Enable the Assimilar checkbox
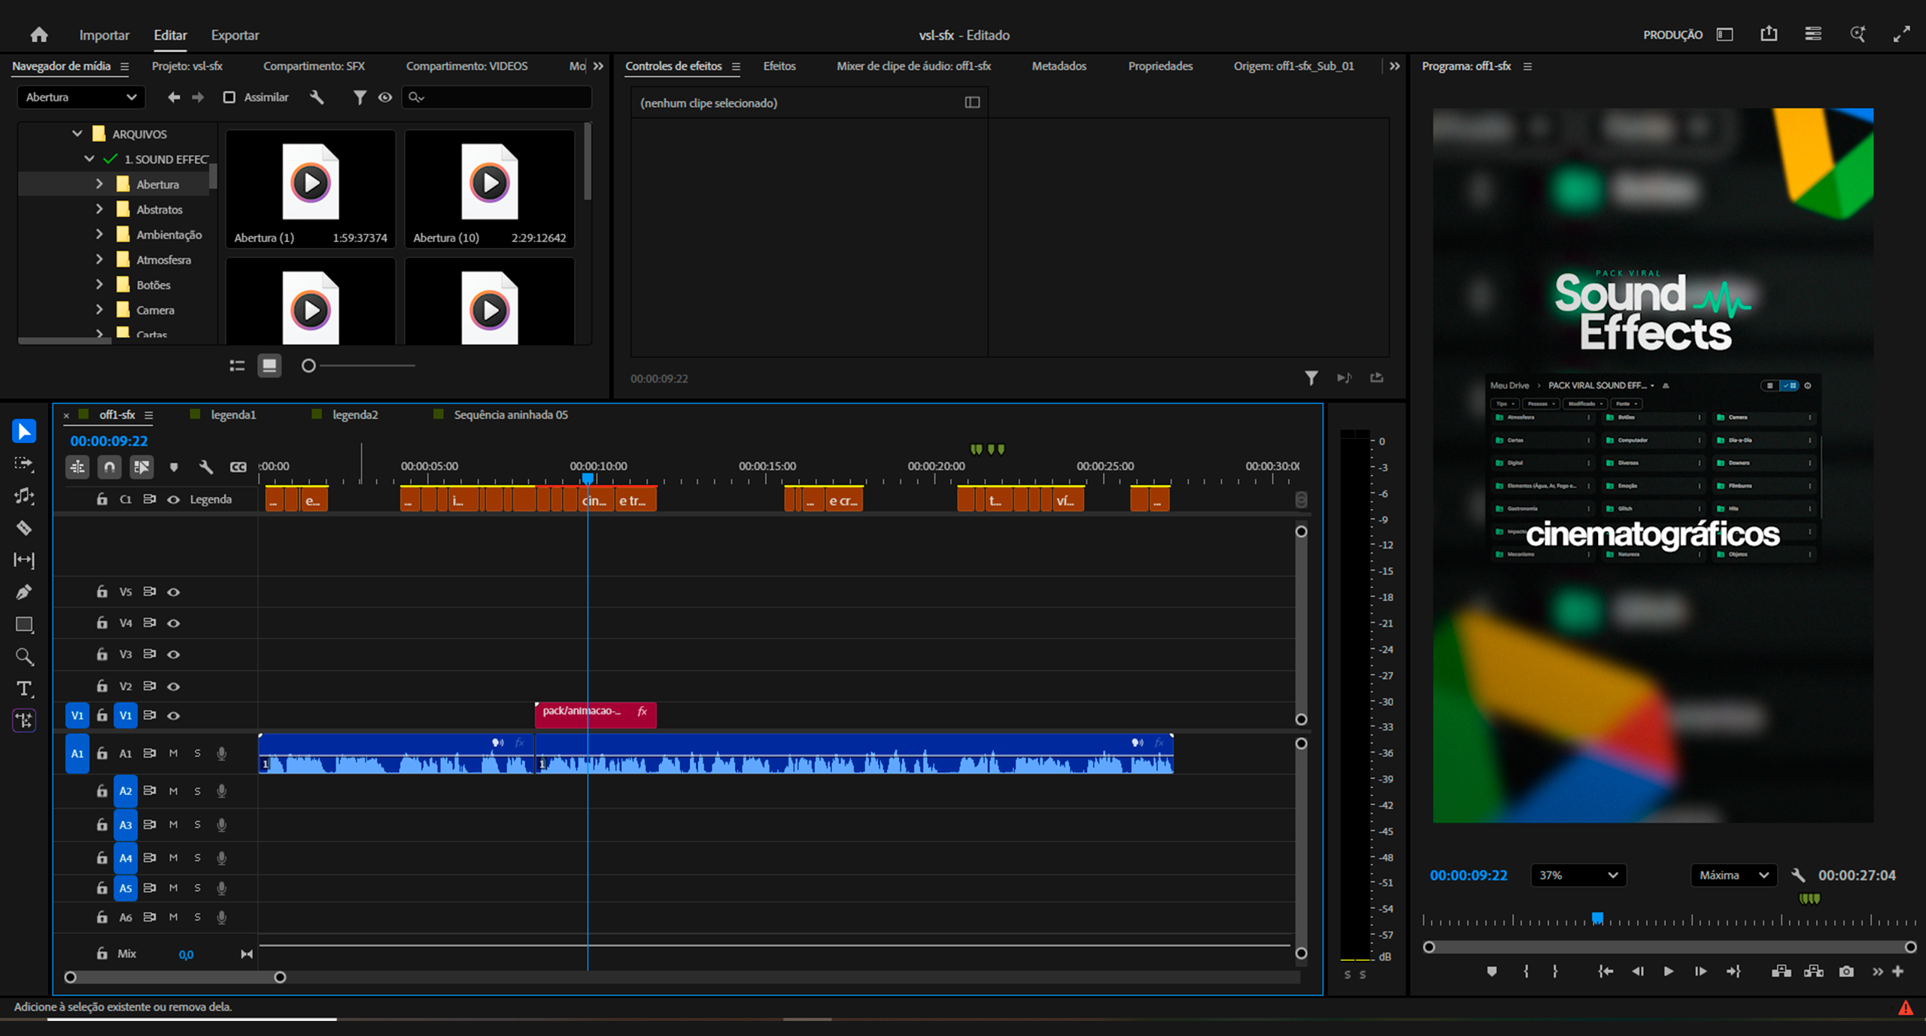Screen dimensions: 1926x1036 tap(229, 97)
